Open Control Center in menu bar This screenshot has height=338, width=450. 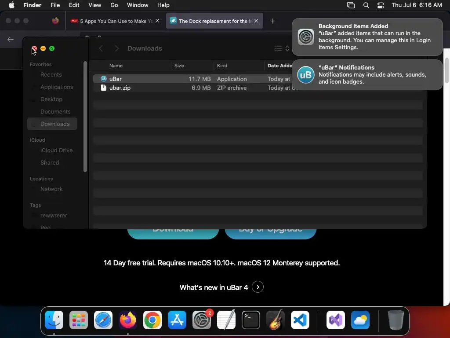tap(381, 5)
